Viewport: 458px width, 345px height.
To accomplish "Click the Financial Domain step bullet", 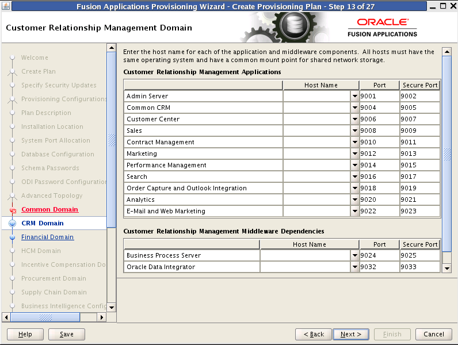I will click(12, 237).
